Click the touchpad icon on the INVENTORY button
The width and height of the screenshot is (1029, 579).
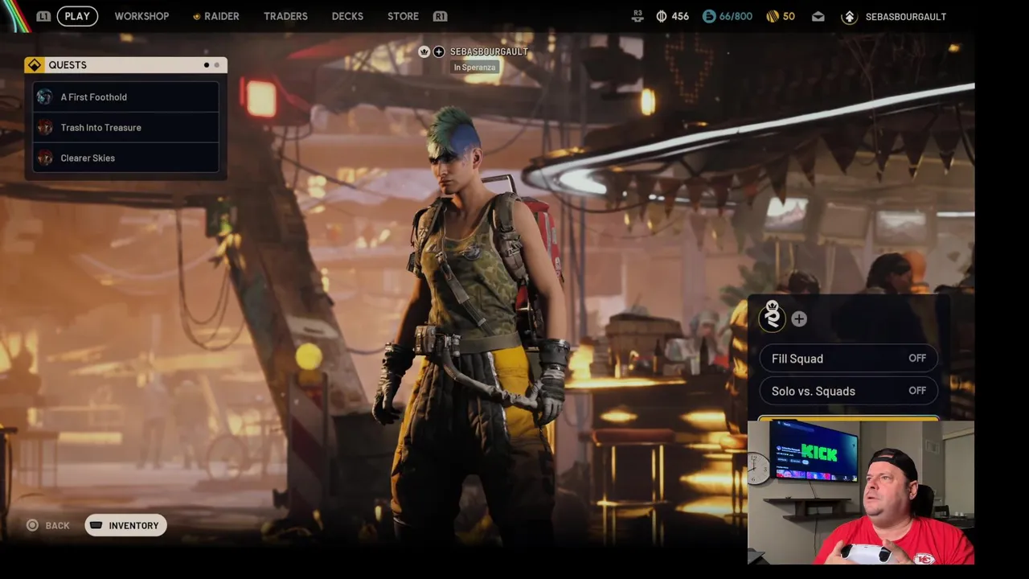coord(96,525)
